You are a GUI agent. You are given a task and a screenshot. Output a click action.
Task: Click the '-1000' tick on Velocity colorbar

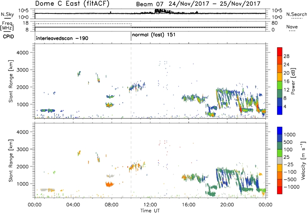(x=291, y=187)
